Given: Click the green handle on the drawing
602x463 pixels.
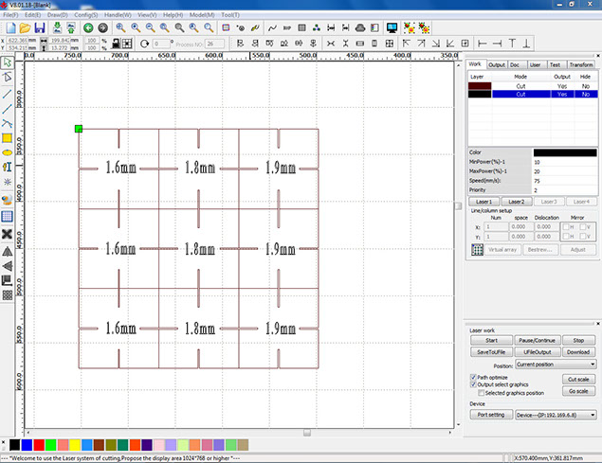Looking at the screenshot, I should tap(79, 129).
